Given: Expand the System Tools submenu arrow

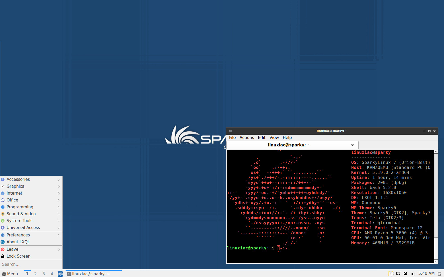Looking at the screenshot, I should (x=59, y=221).
